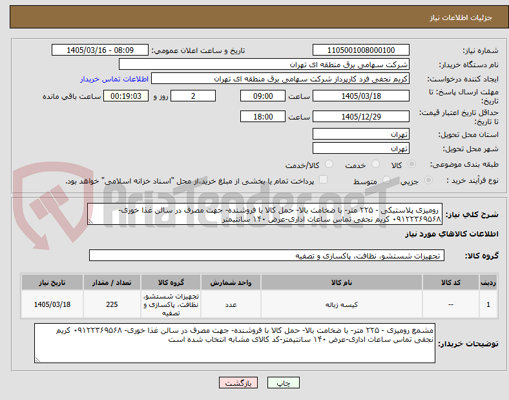Image resolution: width=509 pixels, height=400 pixels.
Task: Click the عدد unit cell
Action: [231, 304]
